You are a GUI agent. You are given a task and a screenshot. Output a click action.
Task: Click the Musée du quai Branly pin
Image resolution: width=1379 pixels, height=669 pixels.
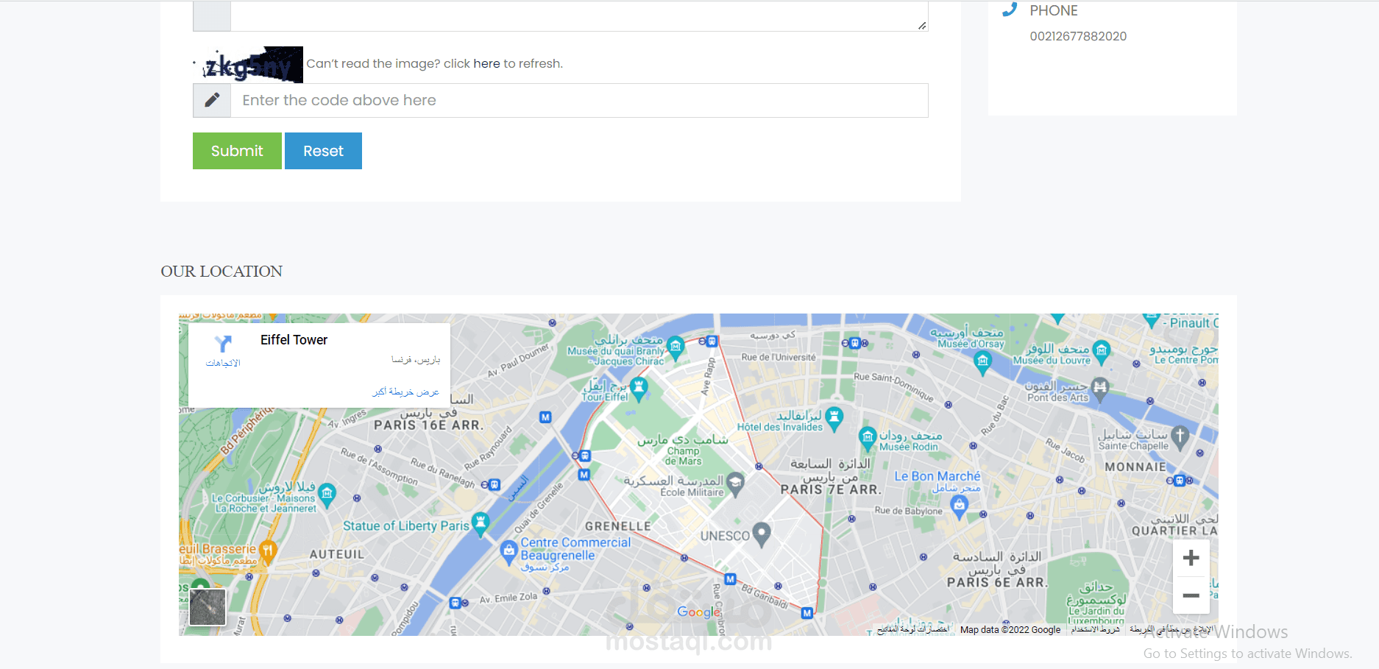(676, 347)
